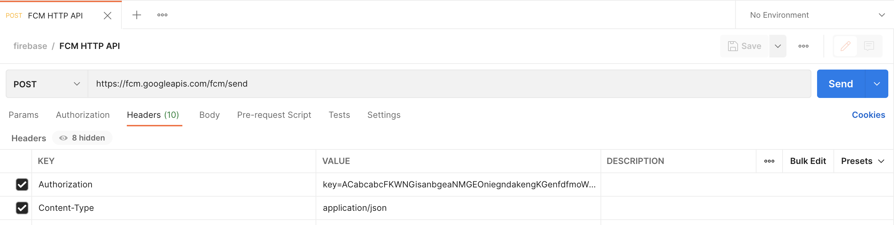Click the request URL input field

[449, 84]
